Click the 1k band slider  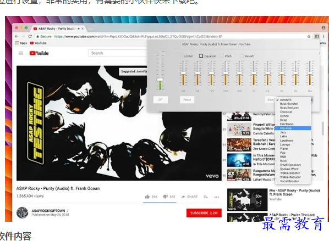[254, 73]
